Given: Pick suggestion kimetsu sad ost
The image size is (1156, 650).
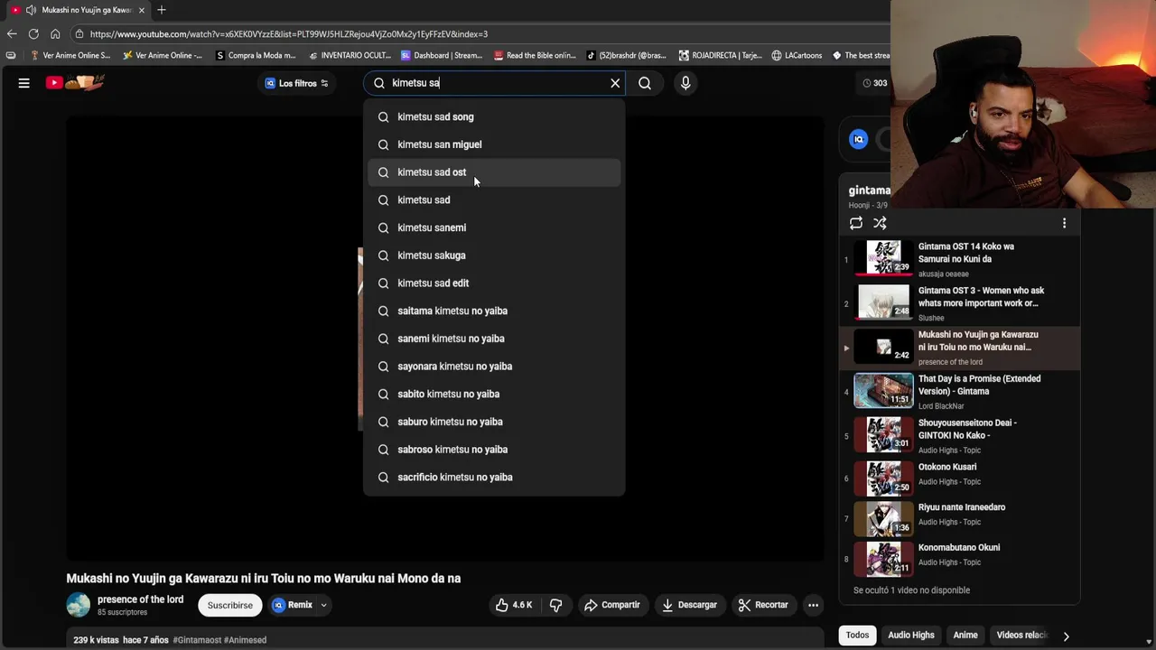Looking at the screenshot, I should point(494,172).
